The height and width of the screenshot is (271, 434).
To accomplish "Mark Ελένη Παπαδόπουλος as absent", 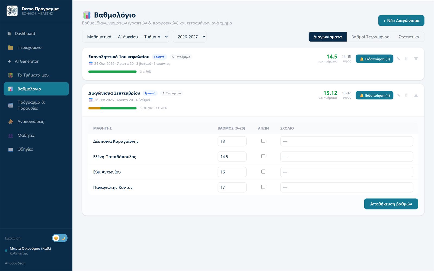I will click(x=263, y=156).
